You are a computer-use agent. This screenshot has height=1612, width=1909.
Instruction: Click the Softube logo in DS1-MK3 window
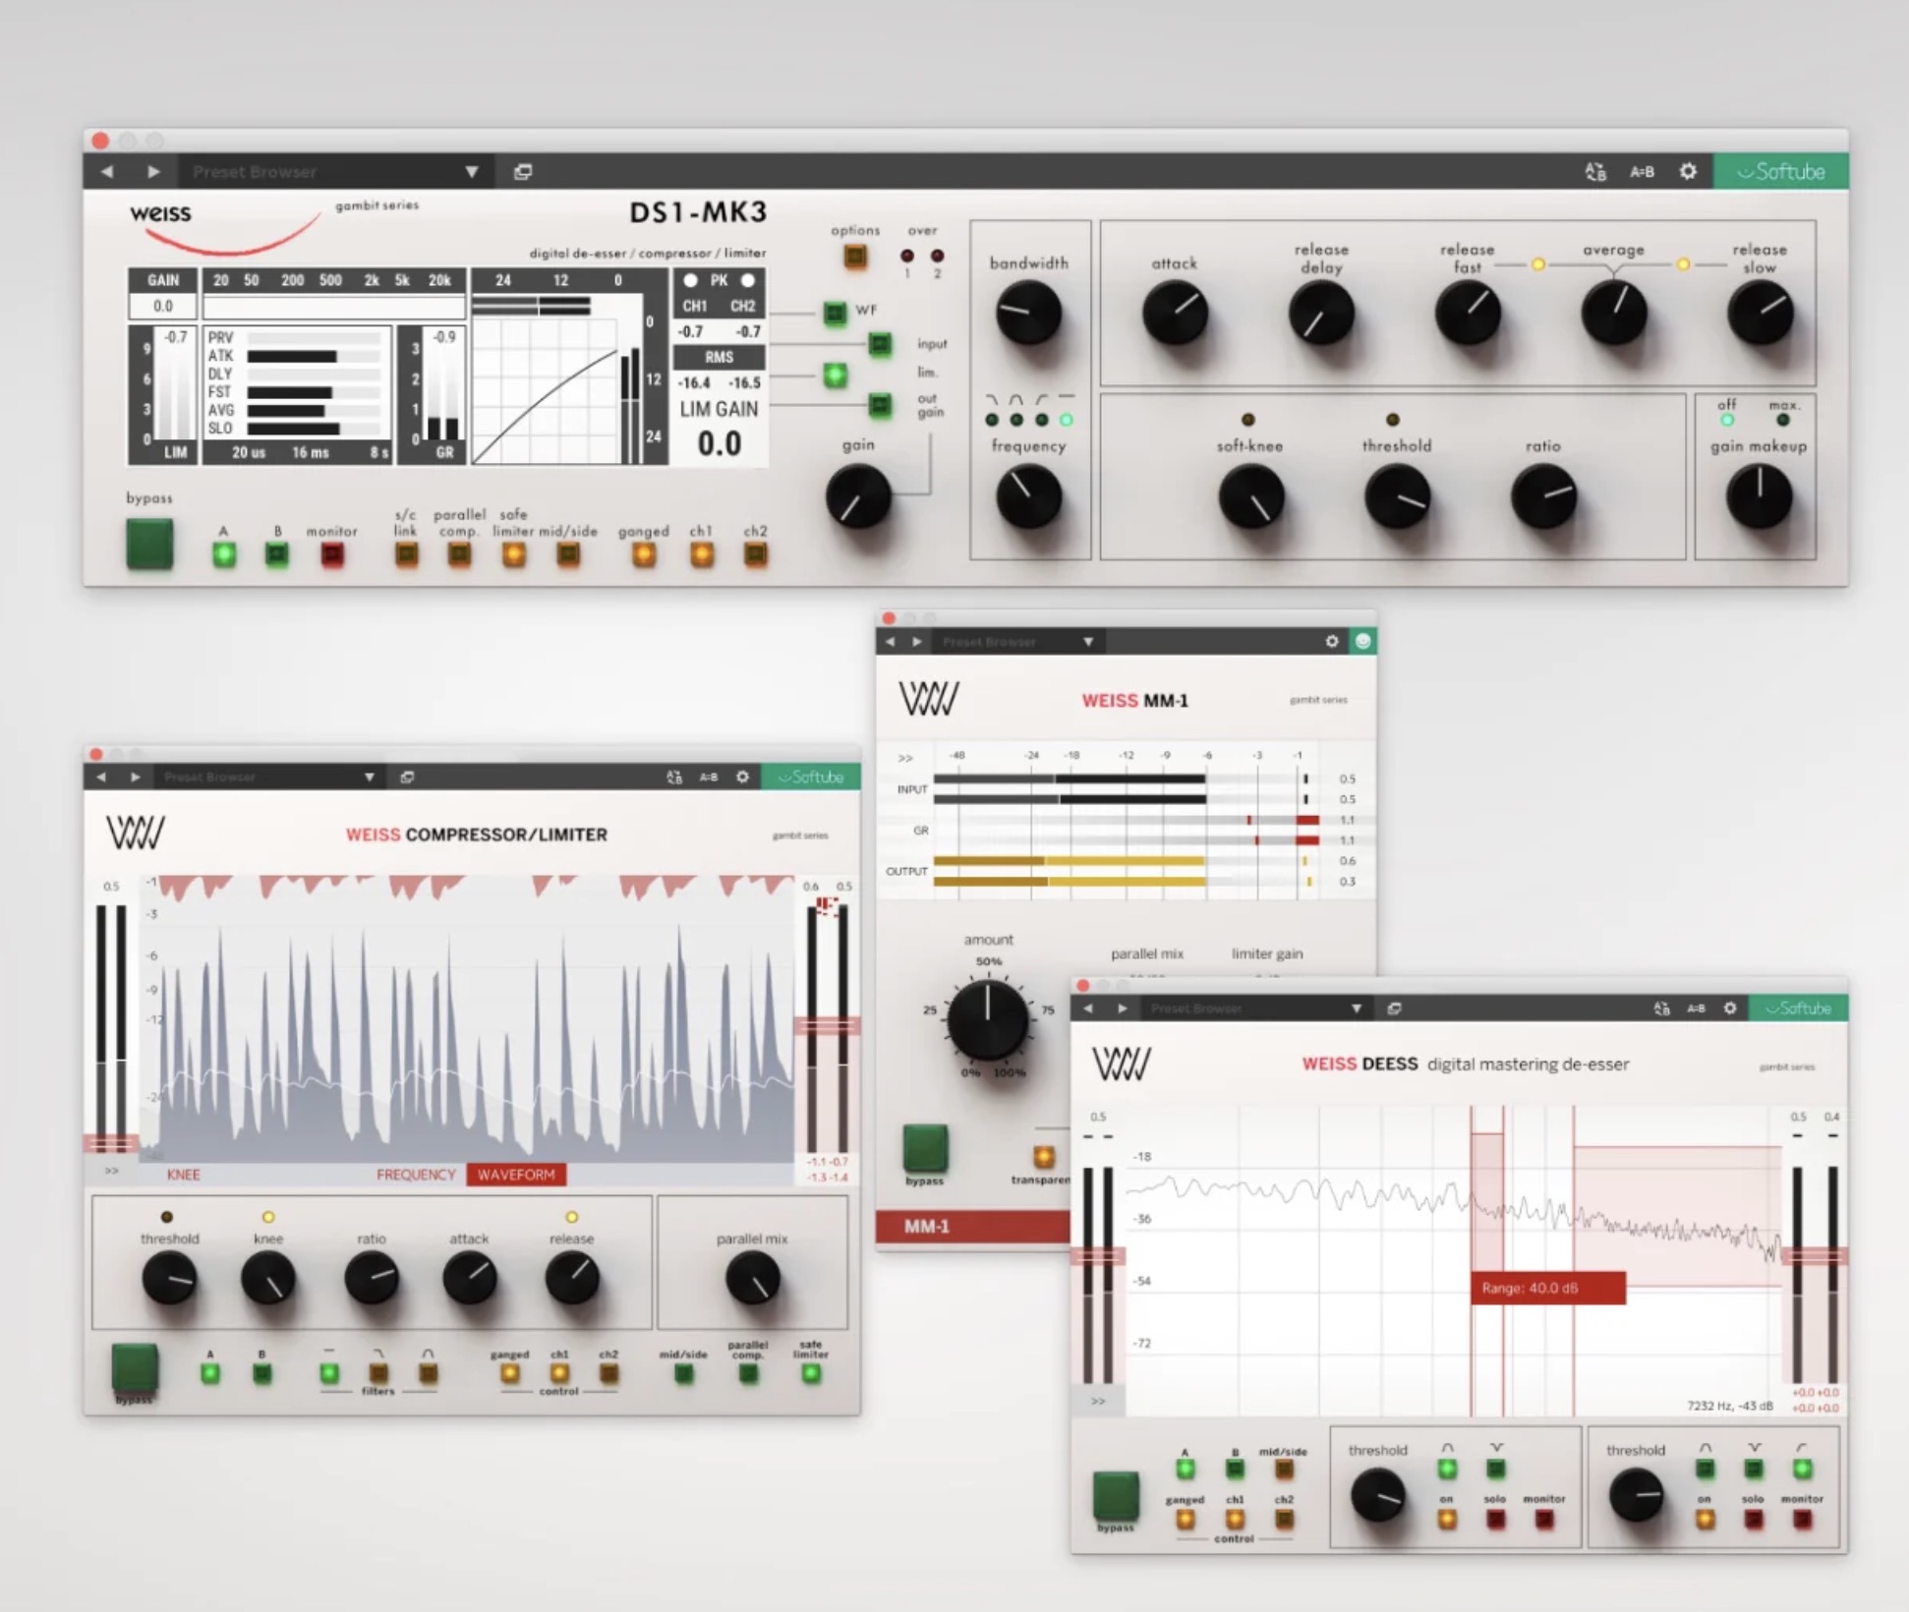pos(1780,172)
